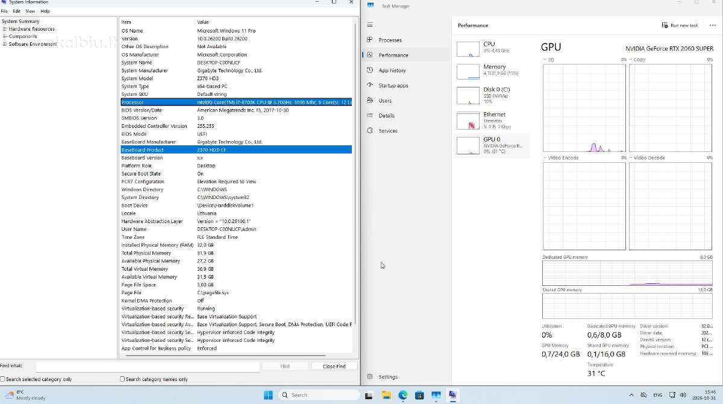
Task: Select the Installed Physical Memory (RAM) row
Action: (236, 245)
